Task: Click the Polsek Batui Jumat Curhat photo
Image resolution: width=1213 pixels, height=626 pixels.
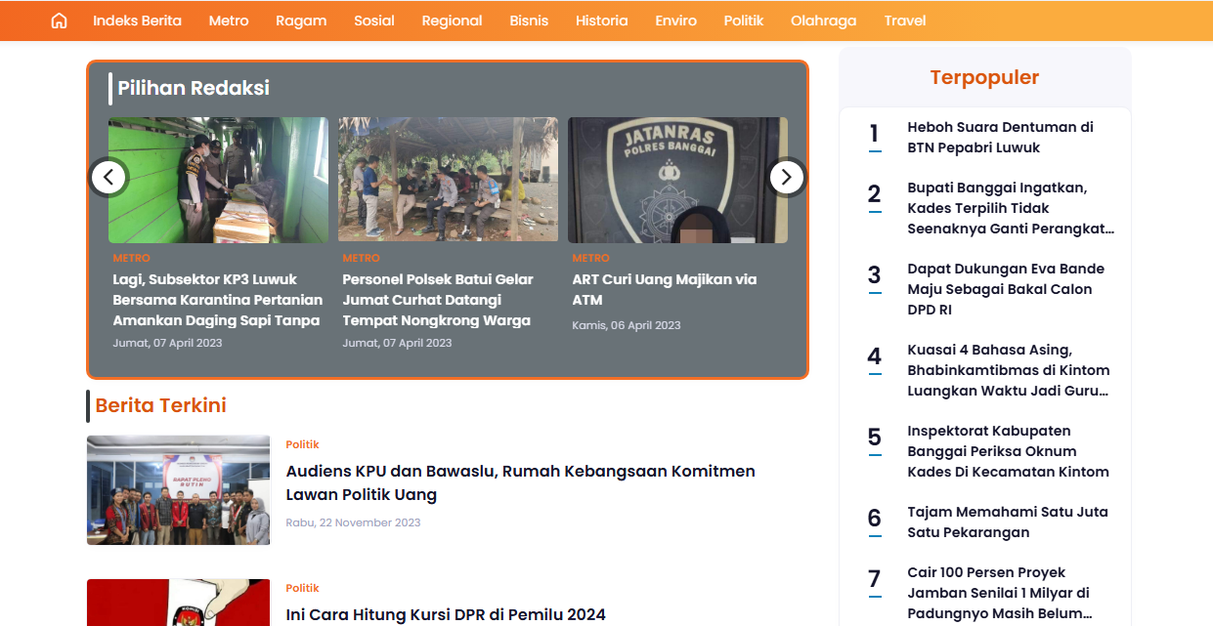Action: point(448,181)
